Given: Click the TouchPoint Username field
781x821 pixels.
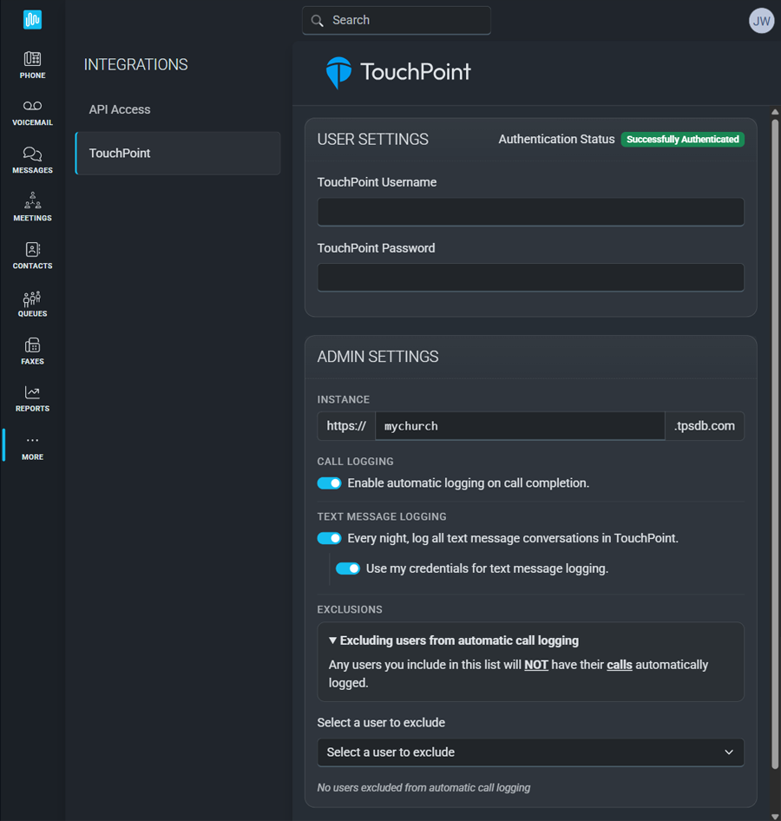Looking at the screenshot, I should tap(530, 212).
